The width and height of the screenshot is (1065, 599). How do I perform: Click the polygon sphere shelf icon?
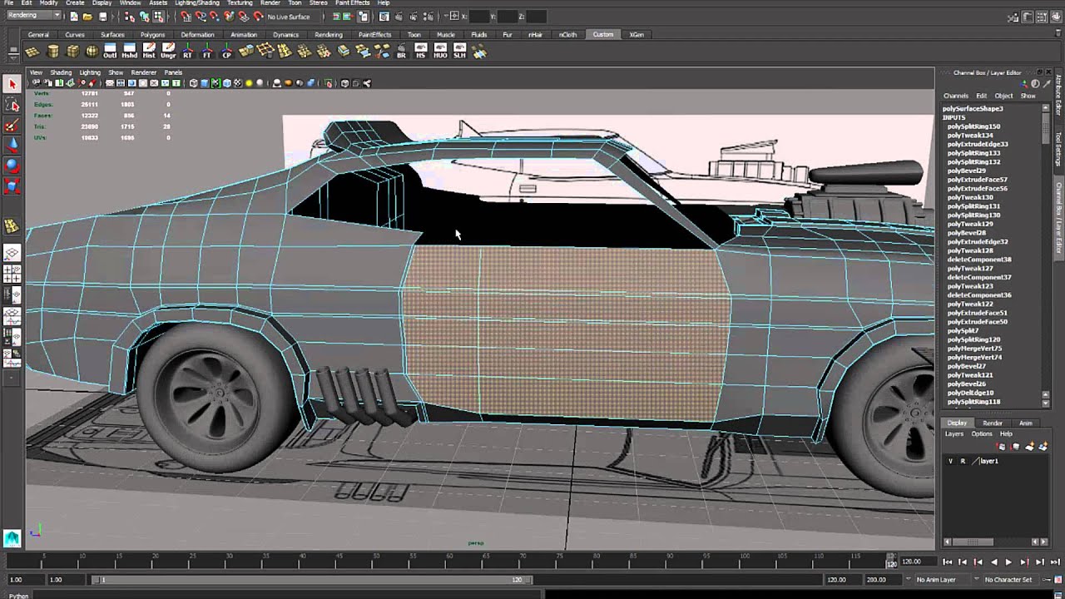tap(92, 52)
